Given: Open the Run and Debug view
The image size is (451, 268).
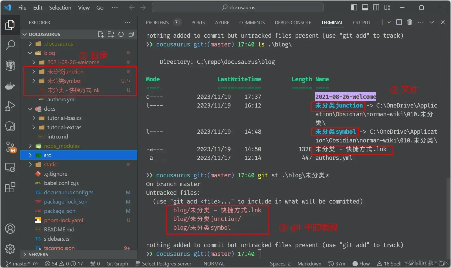Looking at the screenshot, I should pos(10,106).
